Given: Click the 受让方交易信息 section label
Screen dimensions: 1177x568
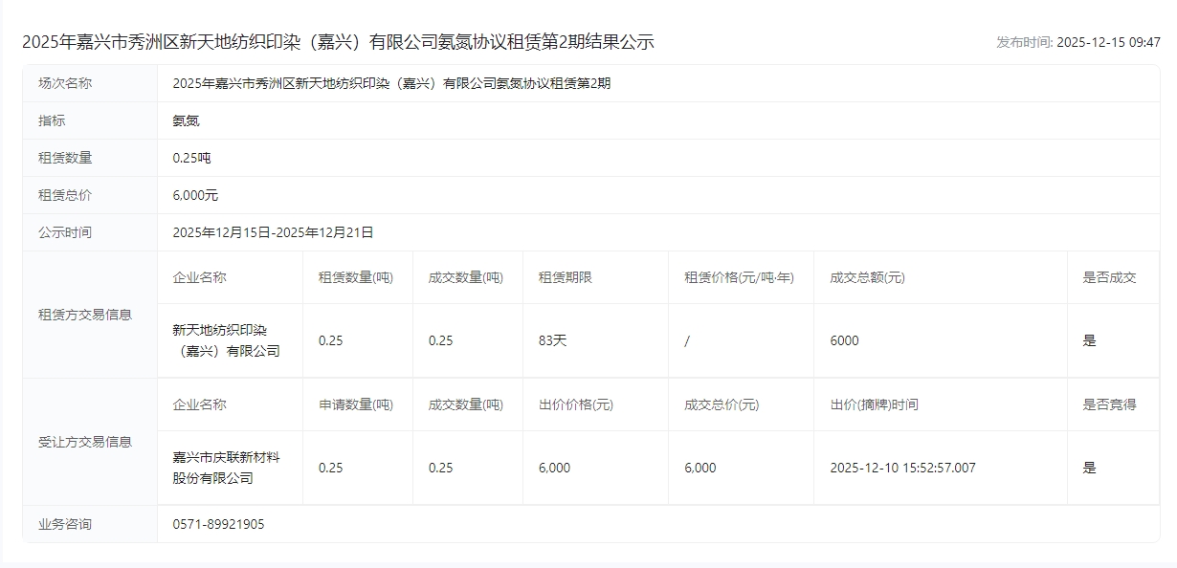Looking at the screenshot, I should [x=85, y=442].
